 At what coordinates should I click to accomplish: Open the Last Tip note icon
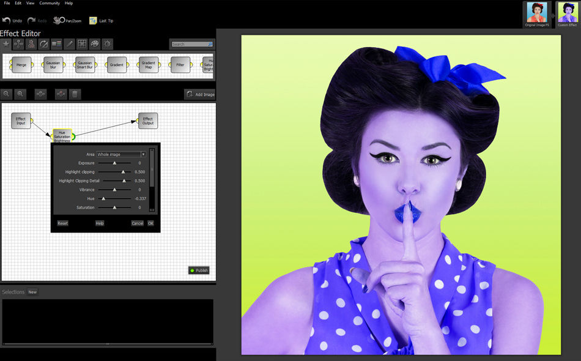[x=93, y=21]
